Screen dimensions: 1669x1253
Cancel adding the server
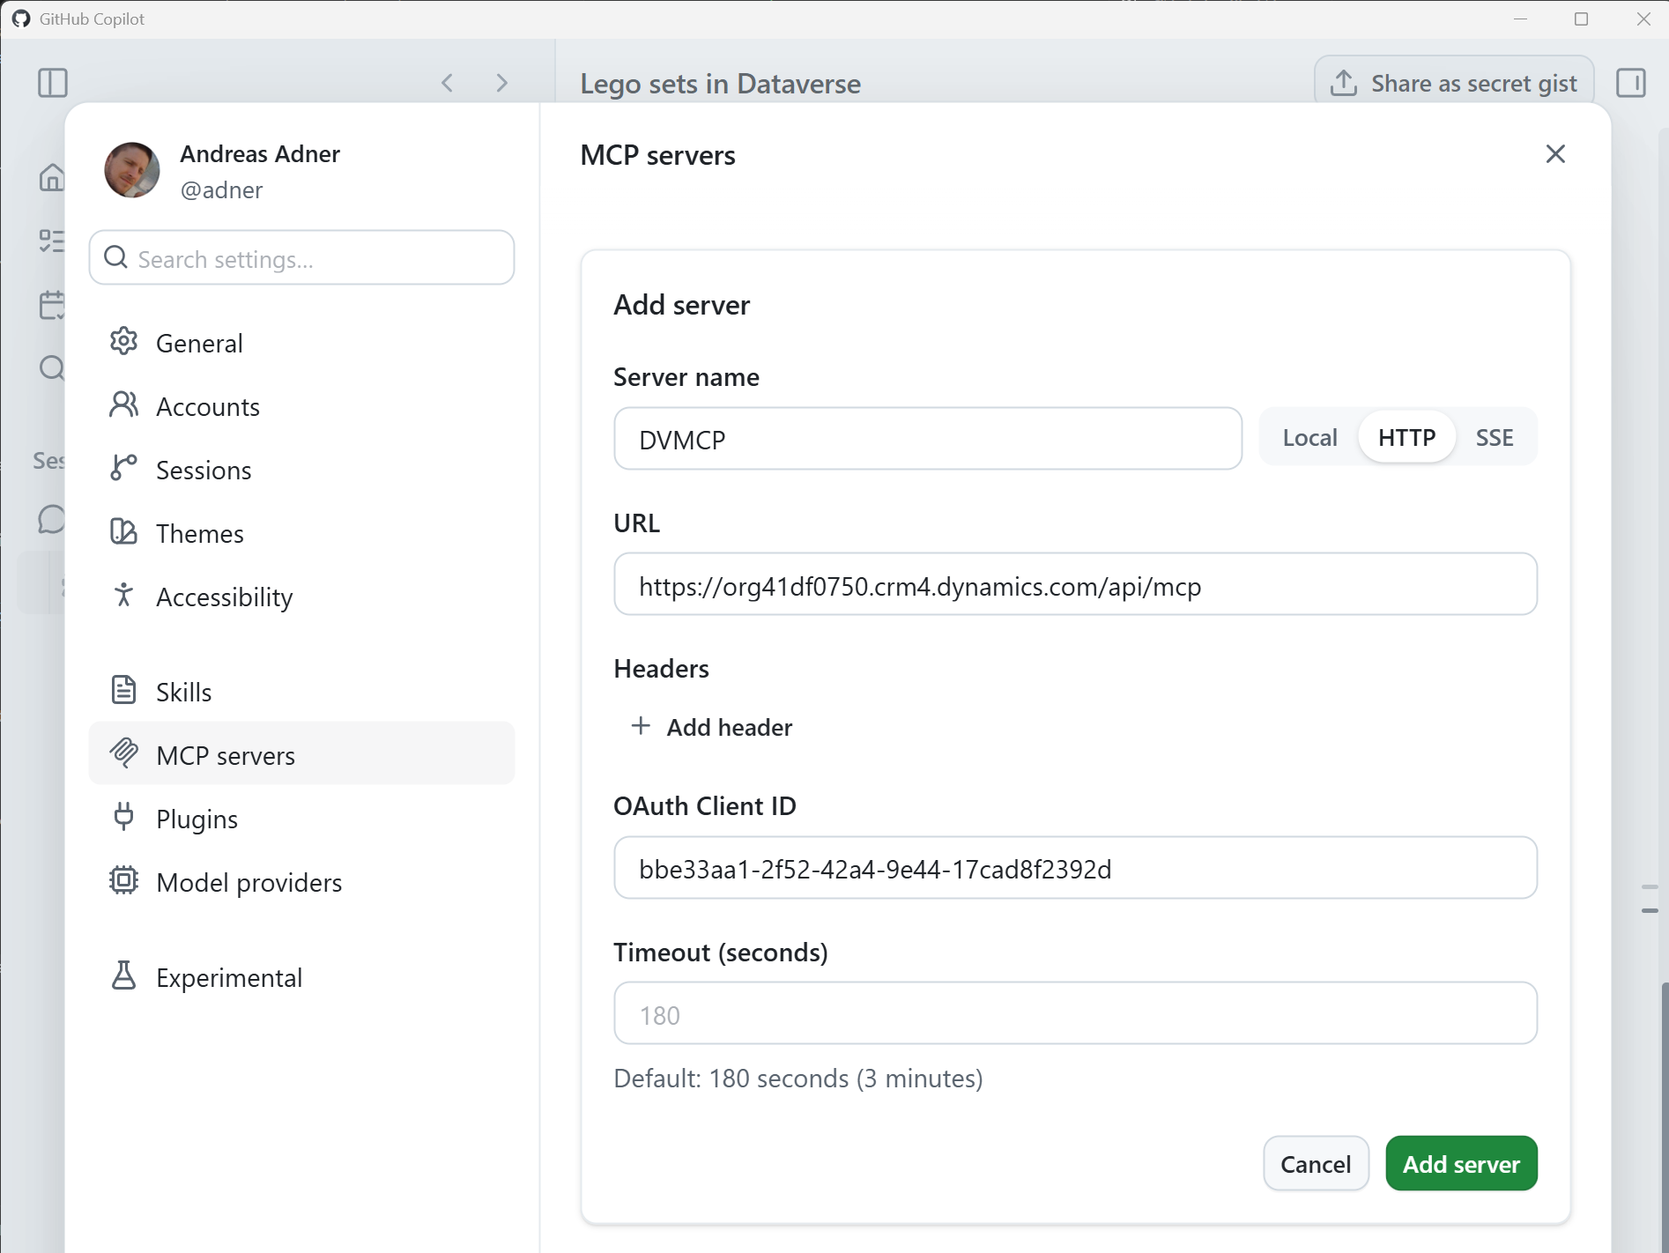click(x=1316, y=1164)
